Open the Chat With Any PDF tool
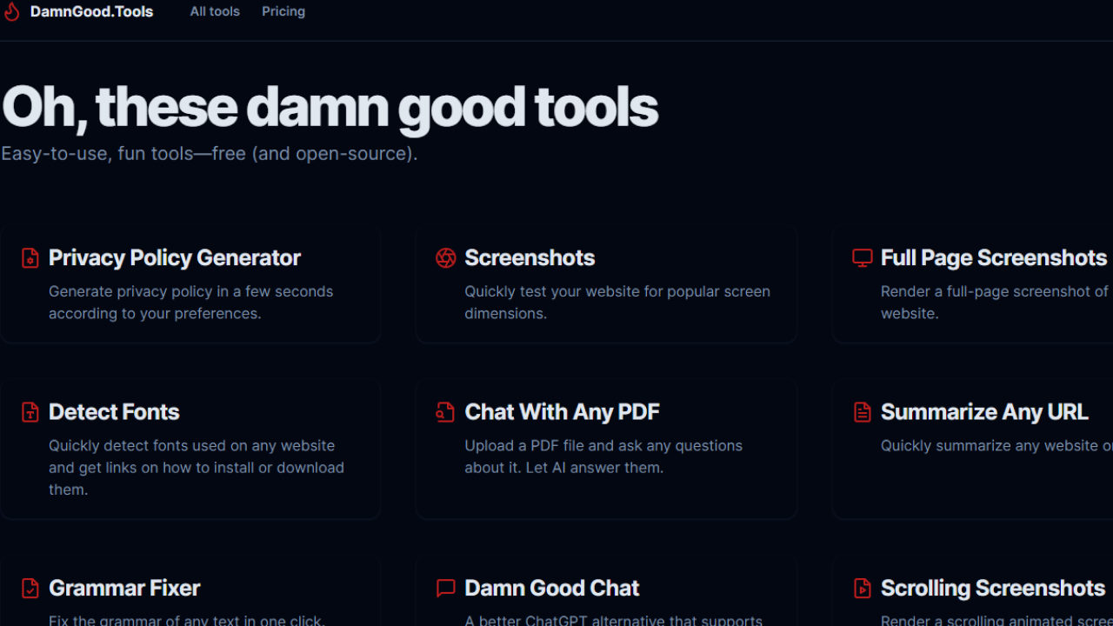Screen dimensions: 1113x626 tap(563, 412)
